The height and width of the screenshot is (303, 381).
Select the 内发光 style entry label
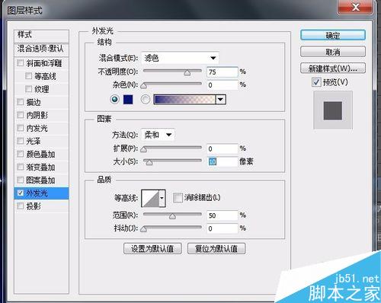coord(37,128)
